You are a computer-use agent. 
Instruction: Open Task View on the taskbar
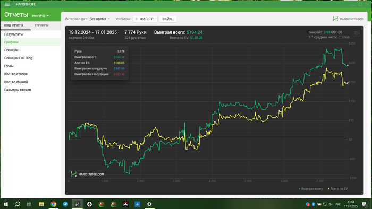tap(29, 204)
